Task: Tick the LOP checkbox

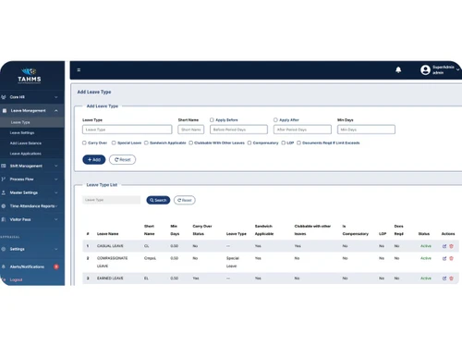Action: [x=283, y=143]
